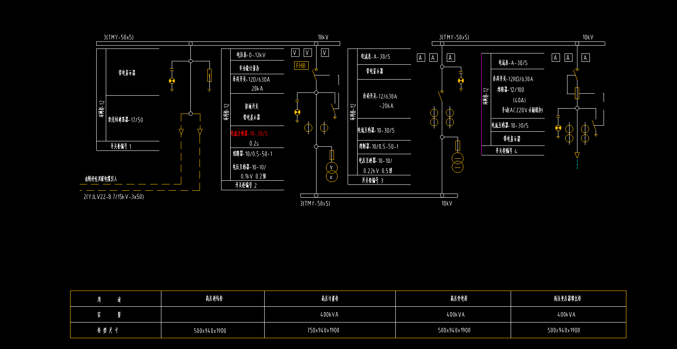Click 熔断器-10/0.5-50-1 in cabinet 3 list
This screenshot has height=349, width=677.
[379, 146]
